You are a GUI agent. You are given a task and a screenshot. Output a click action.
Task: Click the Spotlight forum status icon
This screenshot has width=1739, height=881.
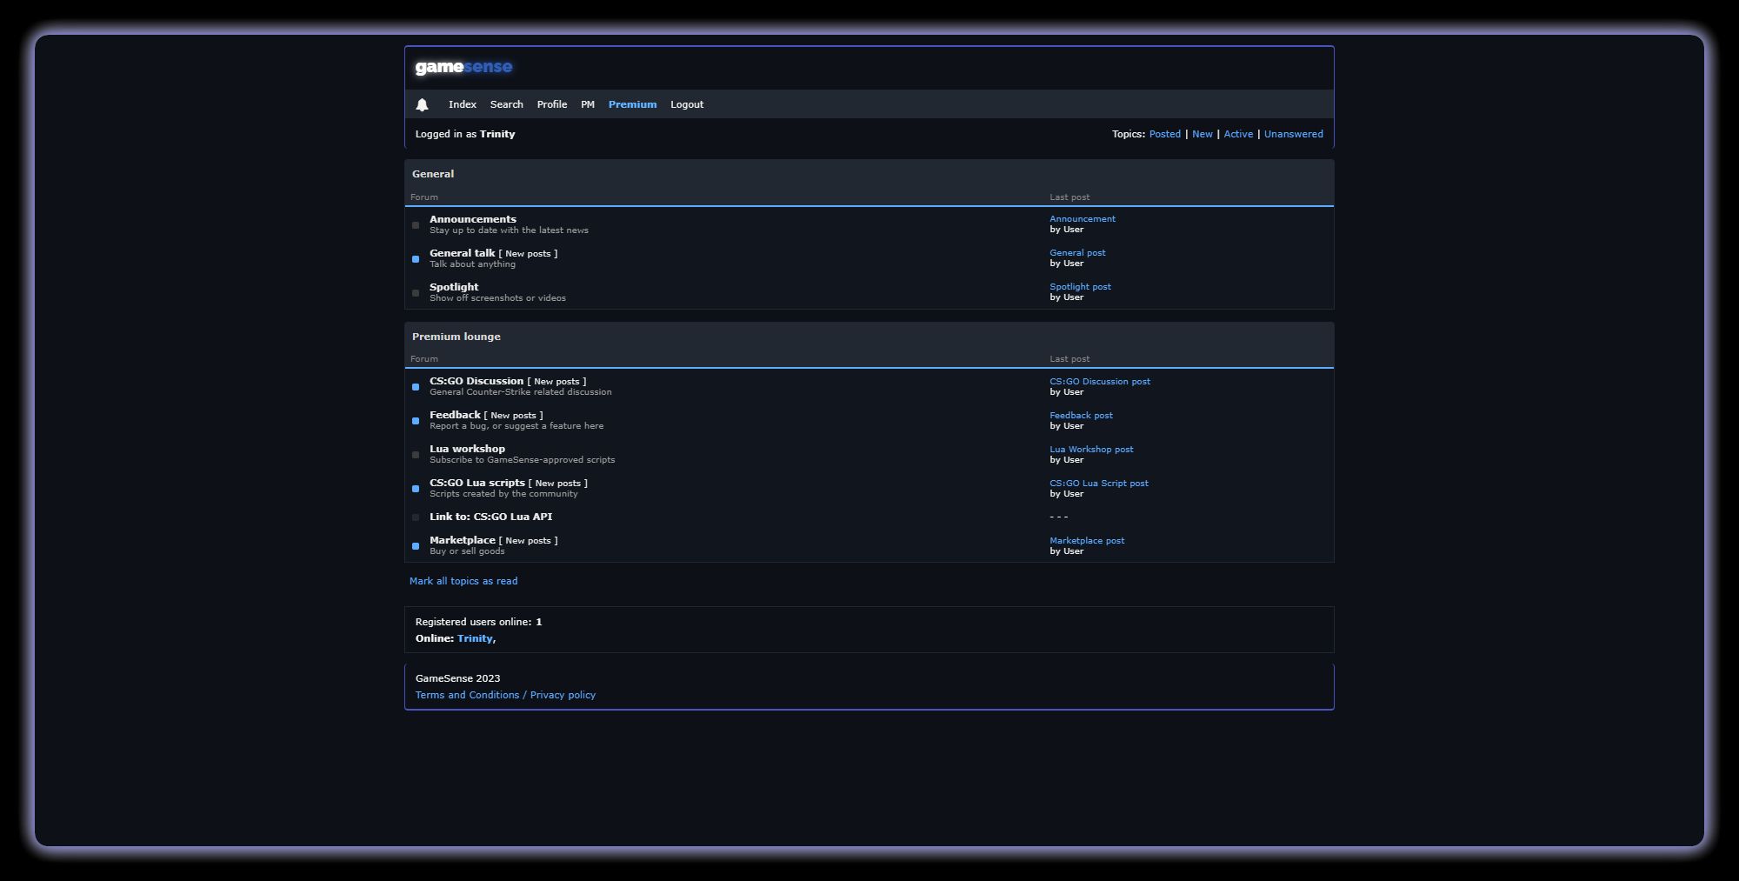click(x=416, y=293)
